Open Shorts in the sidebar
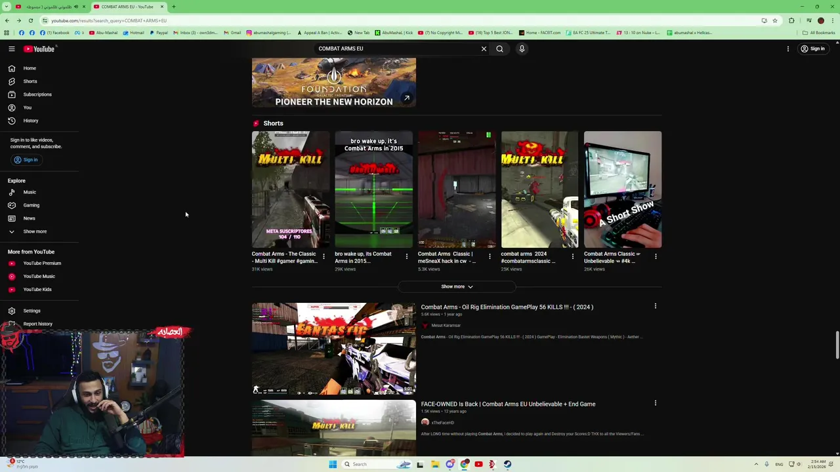This screenshot has height=472, width=840. (x=30, y=81)
